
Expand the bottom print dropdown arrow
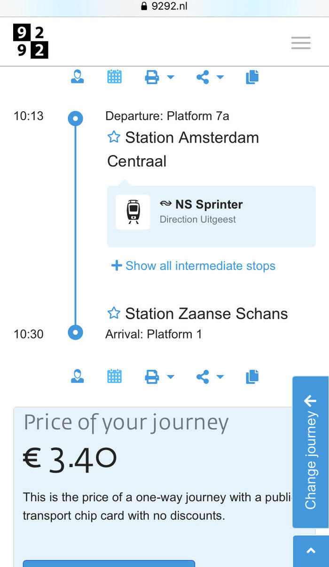point(170,376)
